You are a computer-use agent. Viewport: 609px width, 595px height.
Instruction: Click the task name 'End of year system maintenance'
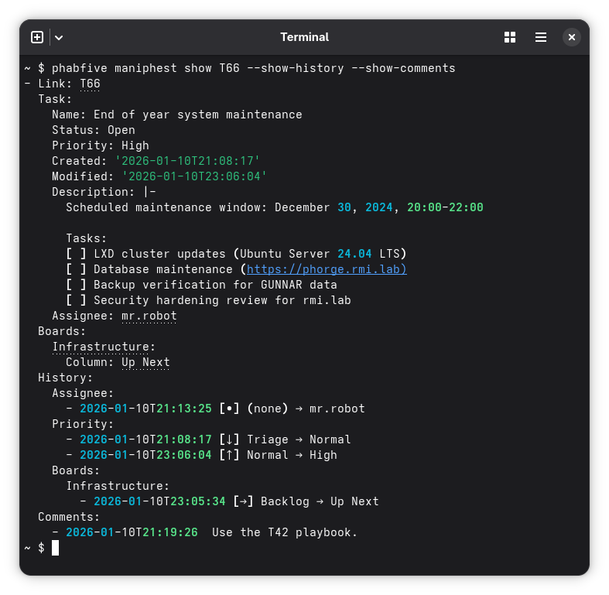[197, 115]
